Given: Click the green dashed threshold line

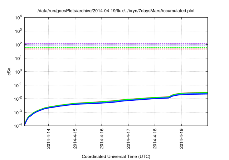Looking at the screenshot, I should 116,47.
